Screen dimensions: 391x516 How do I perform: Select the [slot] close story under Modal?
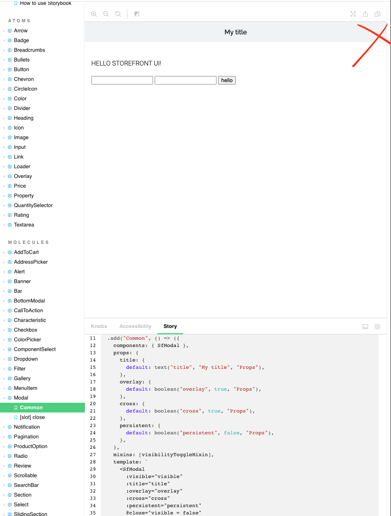tap(33, 417)
